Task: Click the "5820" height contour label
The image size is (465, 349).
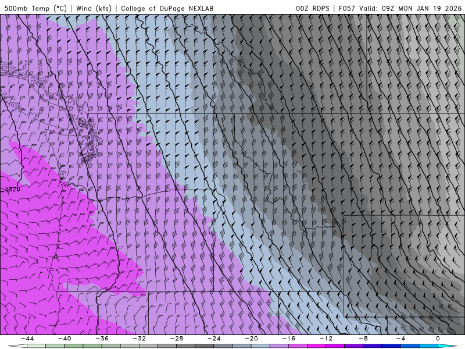Action: tap(12, 189)
